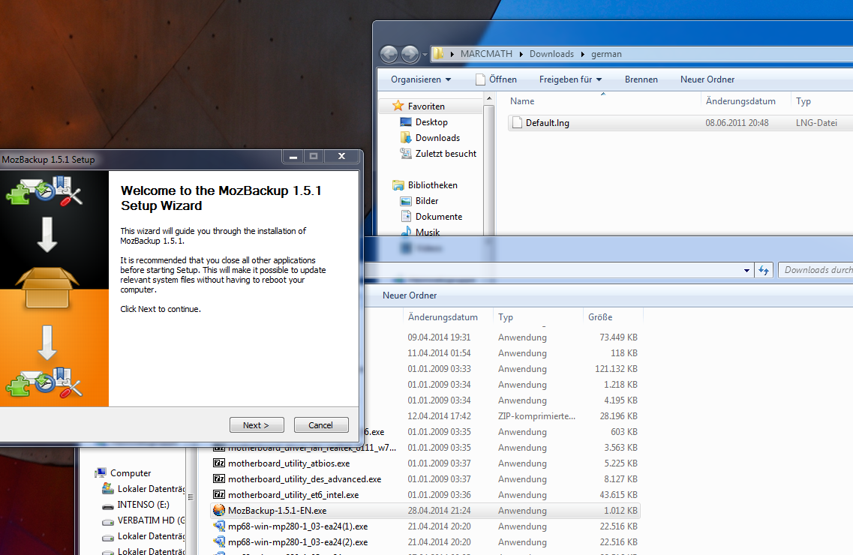The image size is (853, 555).
Task: Go back in the german Explorer window
Action: click(x=389, y=54)
